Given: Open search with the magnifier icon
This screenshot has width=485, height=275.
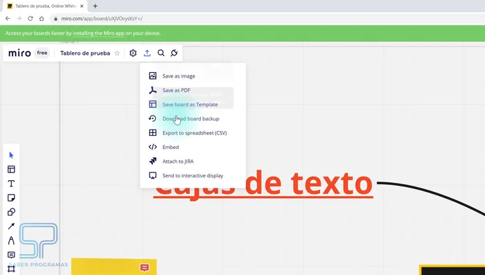Looking at the screenshot, I should (161, 53).
